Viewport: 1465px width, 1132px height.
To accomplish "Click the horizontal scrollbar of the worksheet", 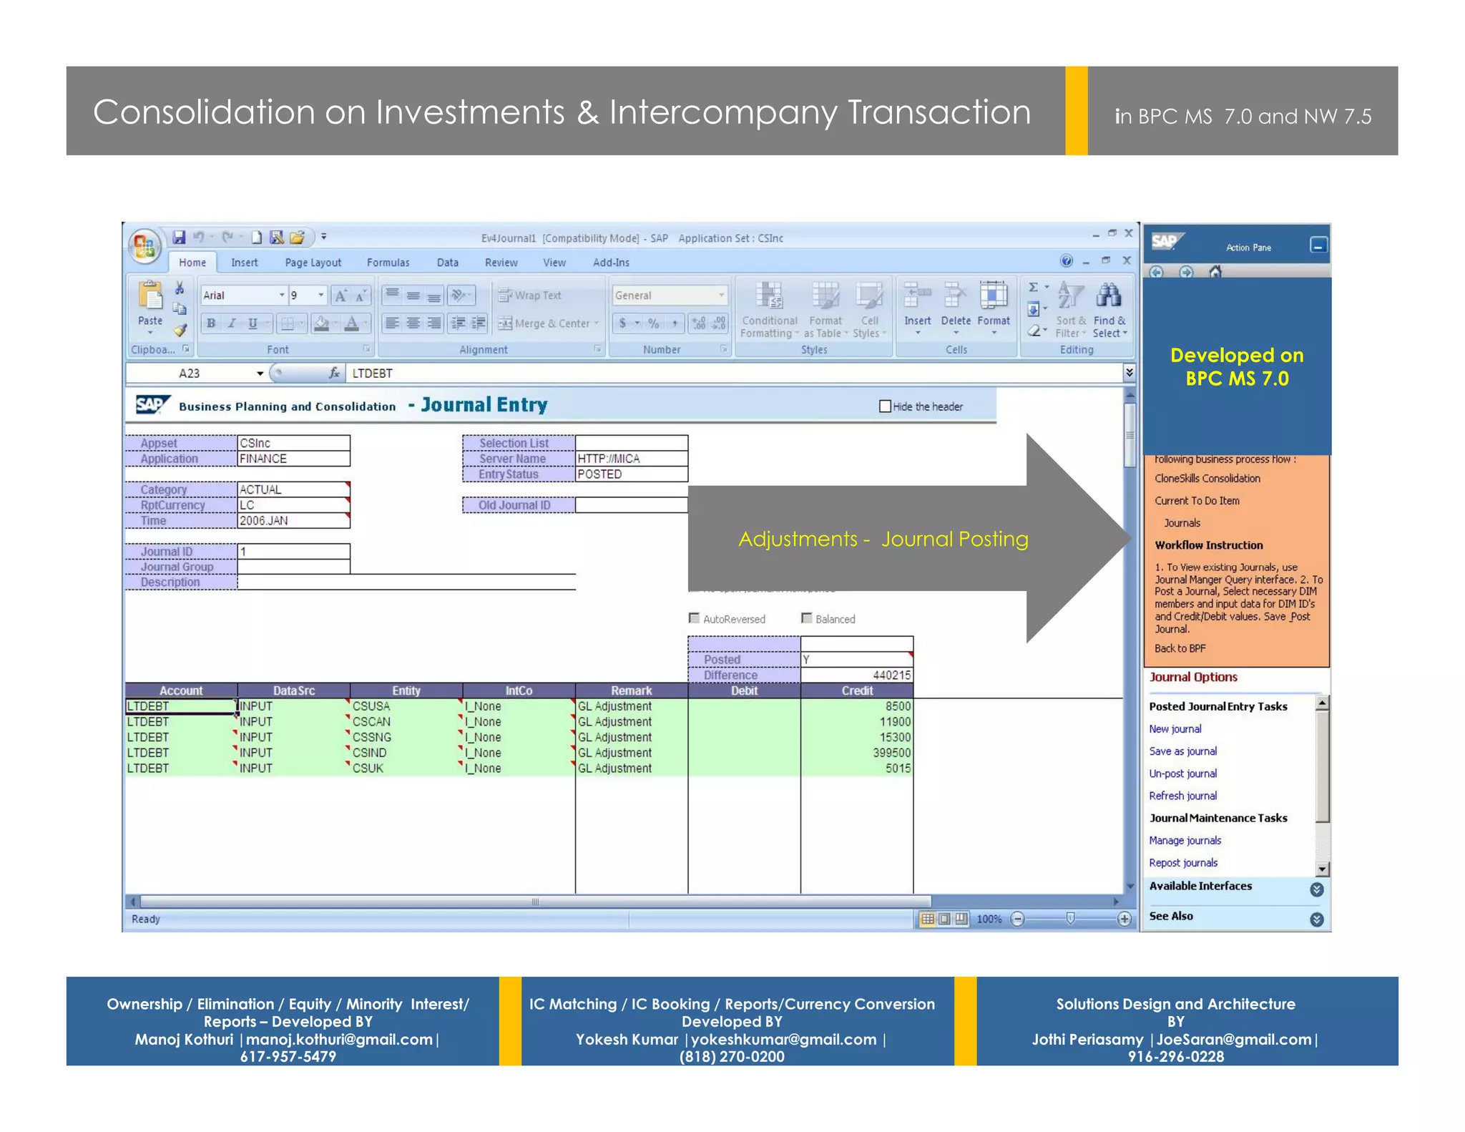I will point(536,902).
